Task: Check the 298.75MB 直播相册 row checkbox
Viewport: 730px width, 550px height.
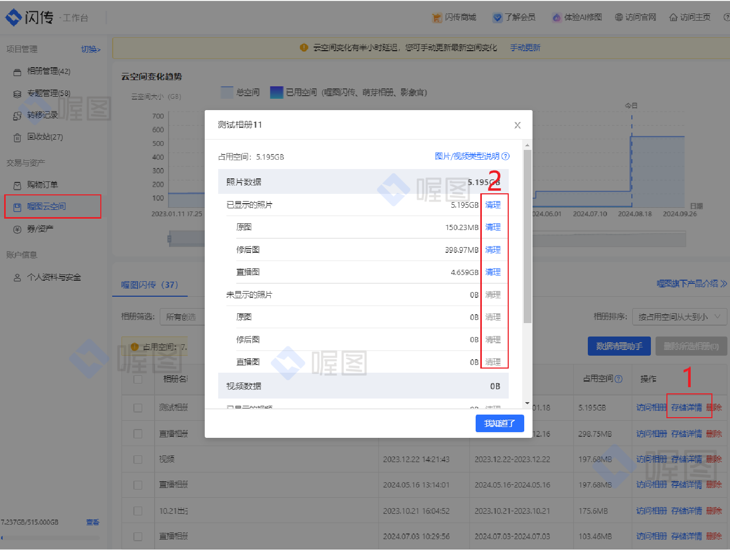Action: coord(138,434)
